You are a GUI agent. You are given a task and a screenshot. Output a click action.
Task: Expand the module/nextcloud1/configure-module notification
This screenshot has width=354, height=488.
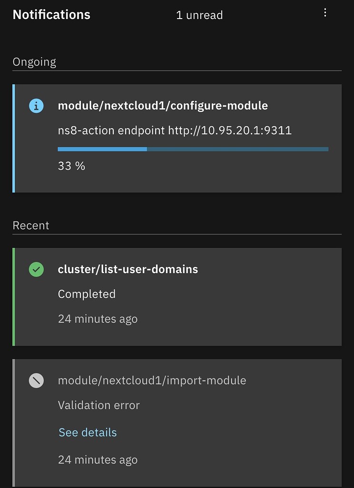point(162,106)
